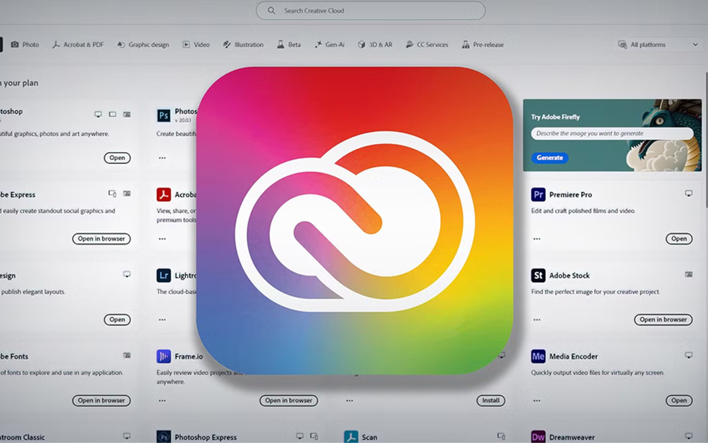Viewport: 708px width, 443px height.
Task: Click the Adobe Stock title text
Action: pos(570,275)
